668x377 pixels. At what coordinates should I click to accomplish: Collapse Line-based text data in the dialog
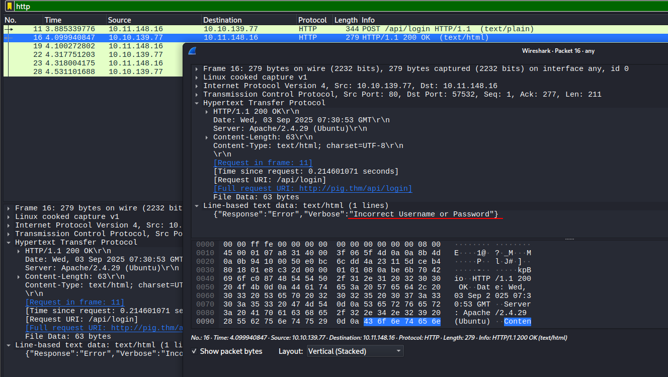point(197,206)
